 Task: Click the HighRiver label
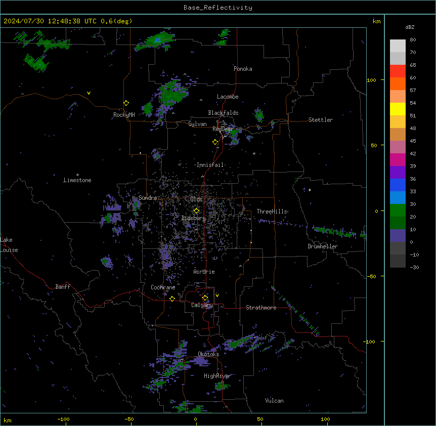pos(217,376)
